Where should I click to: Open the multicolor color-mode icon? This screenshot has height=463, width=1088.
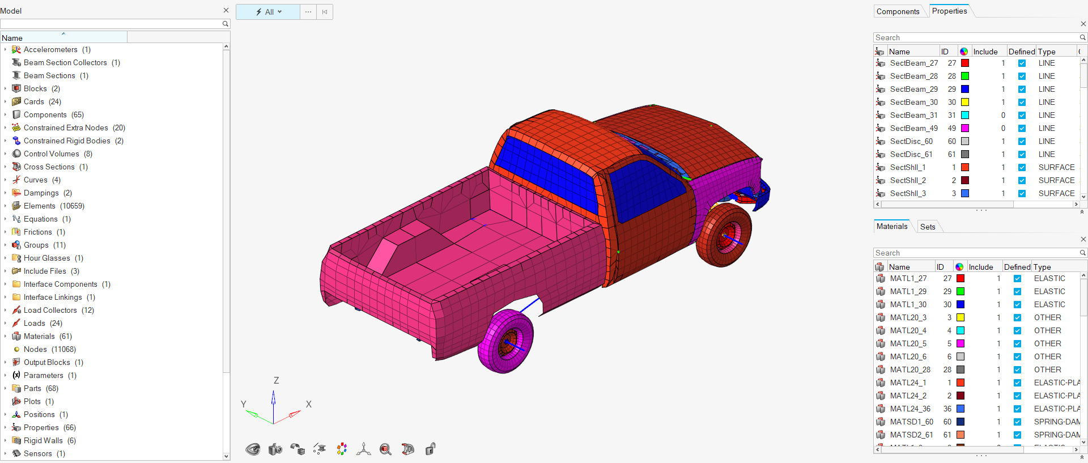pos(342,449)
